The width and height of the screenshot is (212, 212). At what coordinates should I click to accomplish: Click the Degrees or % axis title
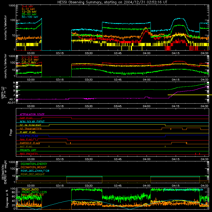tap(7, 198)
